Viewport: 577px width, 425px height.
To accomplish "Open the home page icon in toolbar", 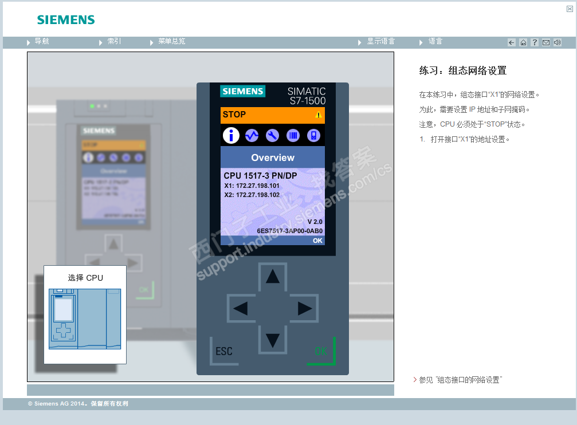I will [523, 42].
